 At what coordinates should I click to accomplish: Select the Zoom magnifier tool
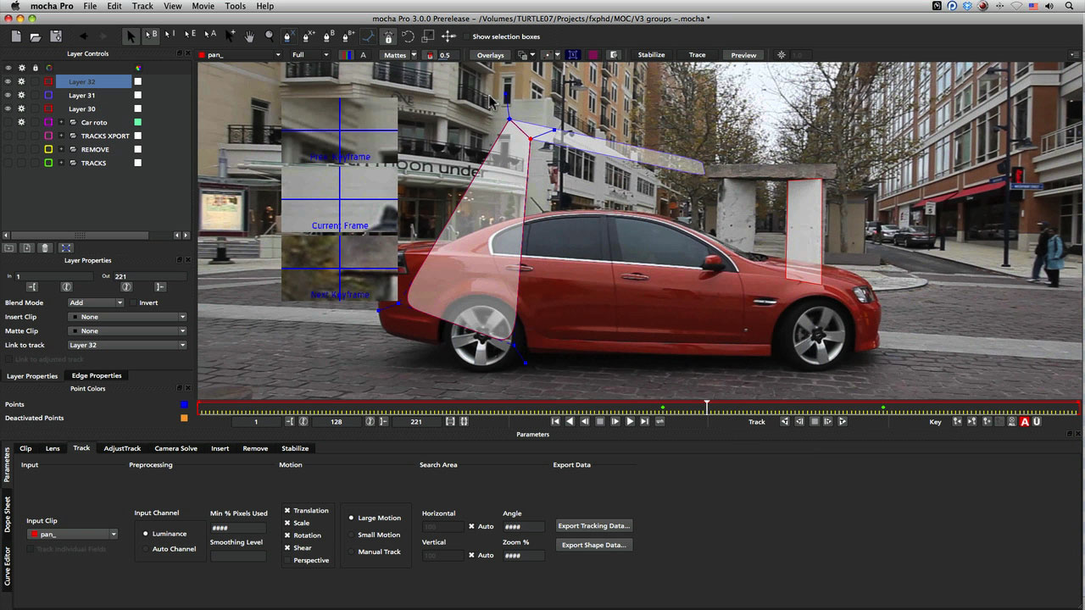coord(268,36)
